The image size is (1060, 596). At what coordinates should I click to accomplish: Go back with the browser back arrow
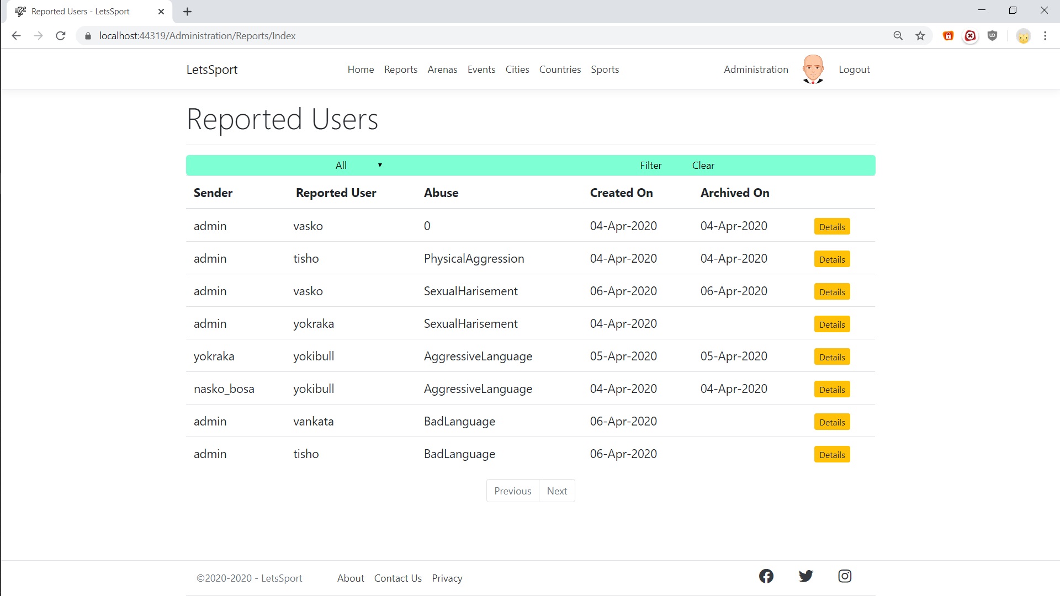pyautogui.click(x=16, y=36)
